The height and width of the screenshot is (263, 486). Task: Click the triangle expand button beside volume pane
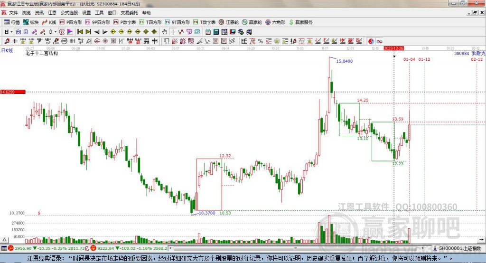point(4,240)
